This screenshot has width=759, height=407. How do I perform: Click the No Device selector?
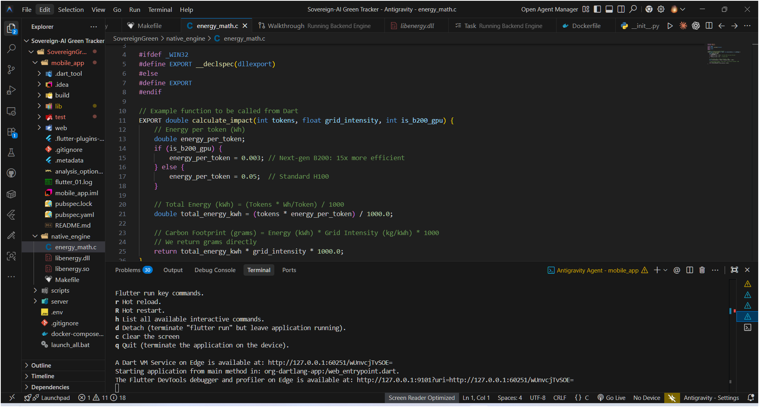click(x=647, y=398)
